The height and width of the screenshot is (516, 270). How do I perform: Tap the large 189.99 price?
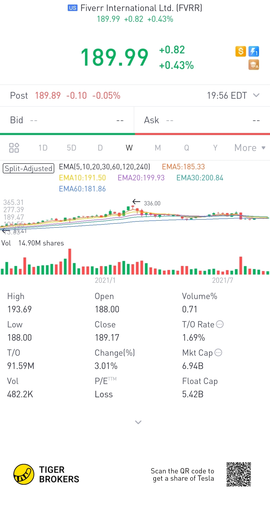click(114, 58)
